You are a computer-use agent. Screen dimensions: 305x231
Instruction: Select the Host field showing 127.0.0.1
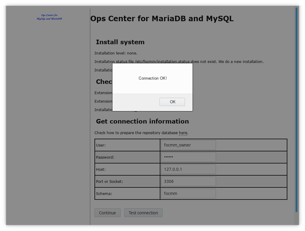(x=188, y=169)
